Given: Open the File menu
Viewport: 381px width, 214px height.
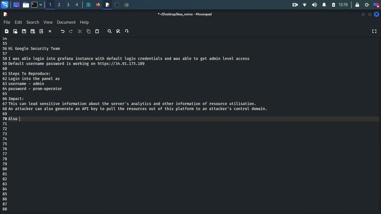Looking at the screenshot, I should [x=7, y=22].
